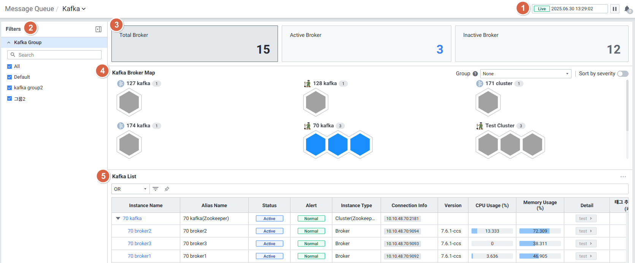Viewport: 635px width, 263px height.
Task: Open the Kafka List more options menu
Action: [623, 177]
